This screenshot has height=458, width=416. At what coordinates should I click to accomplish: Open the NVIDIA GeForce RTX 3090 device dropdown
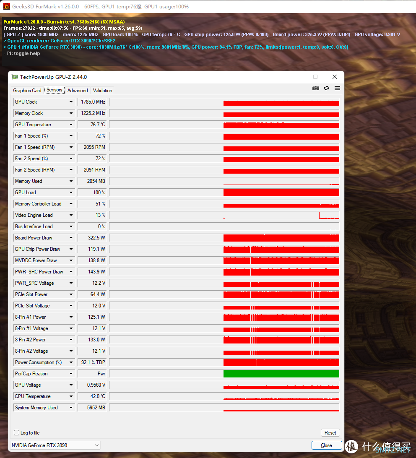[x=55, y=445]
